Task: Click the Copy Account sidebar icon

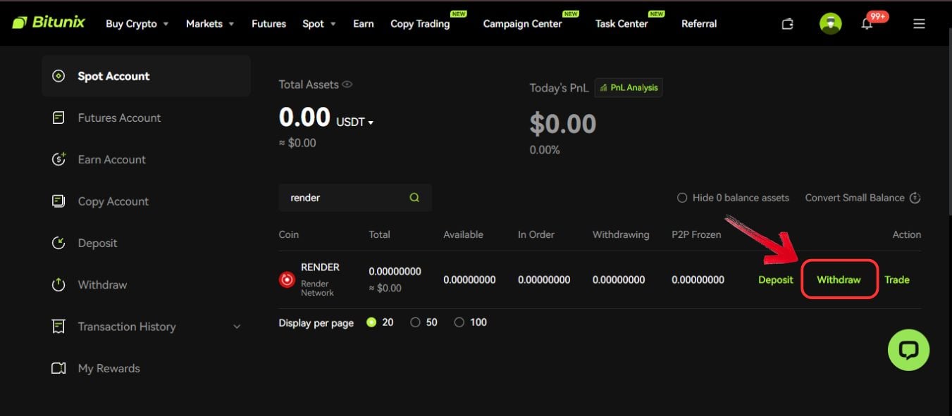Action: [59, 201]
